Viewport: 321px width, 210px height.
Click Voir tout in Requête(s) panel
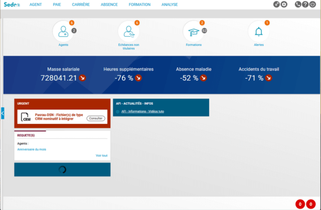[x=102, y=155]
